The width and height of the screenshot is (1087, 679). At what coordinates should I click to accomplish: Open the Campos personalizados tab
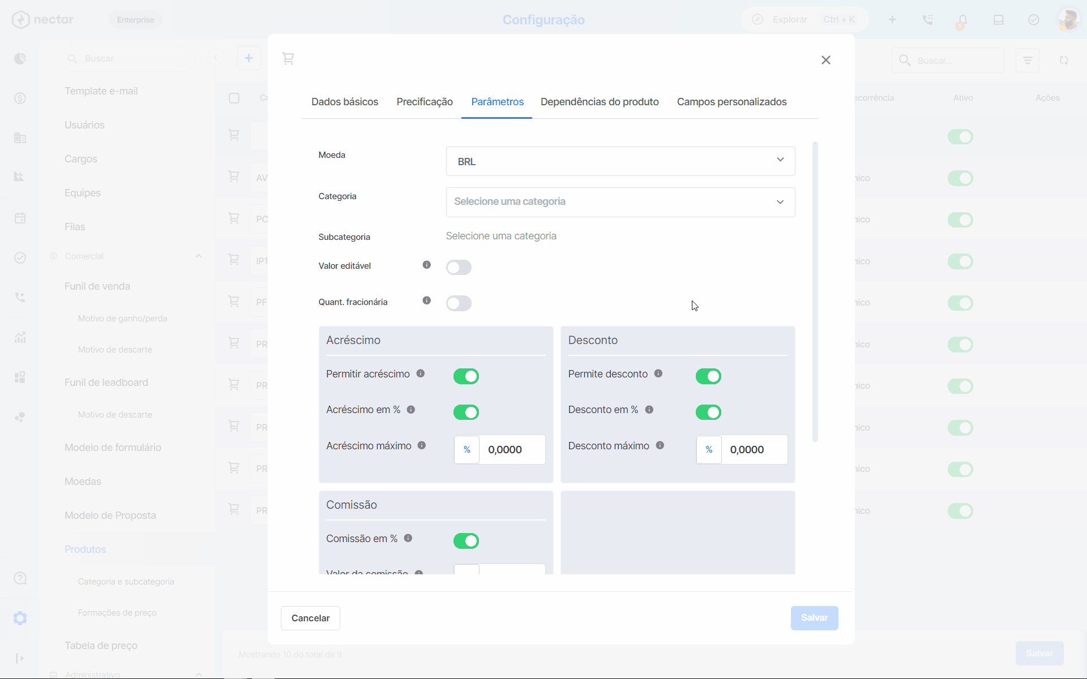click(732, 102)
